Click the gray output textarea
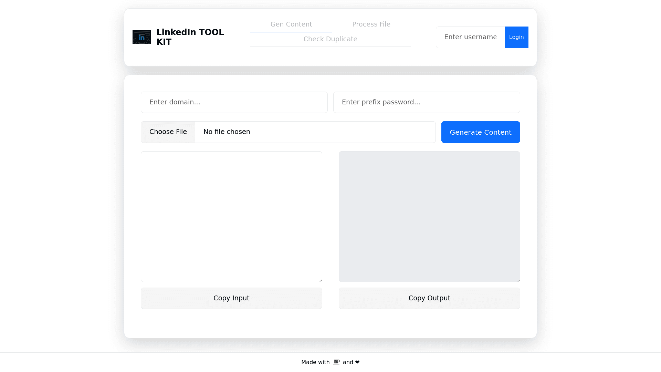 (429, 216)
